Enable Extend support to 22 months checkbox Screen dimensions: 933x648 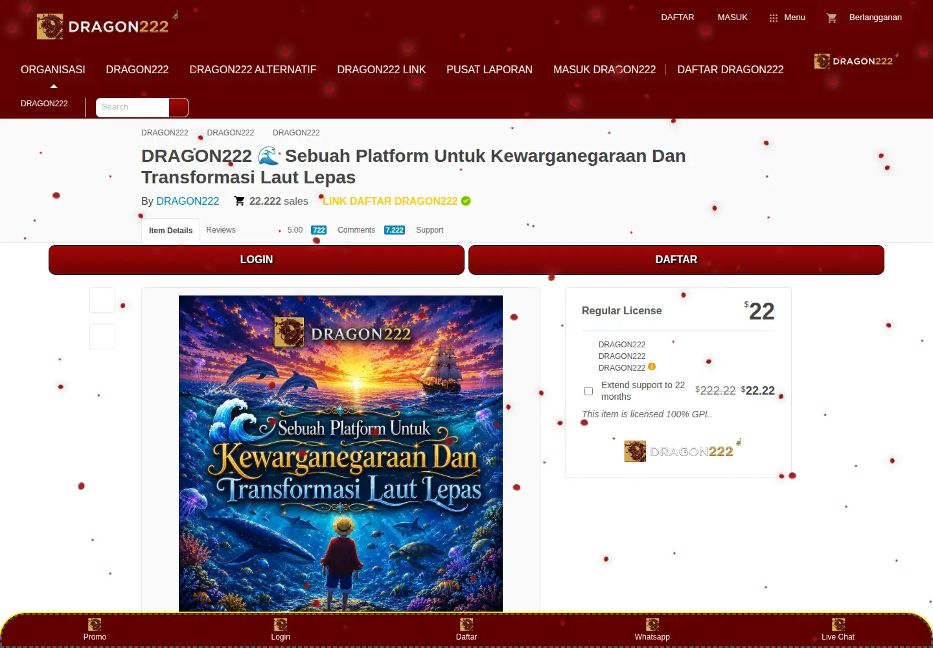pyautogui.click(x=588, y=391)
